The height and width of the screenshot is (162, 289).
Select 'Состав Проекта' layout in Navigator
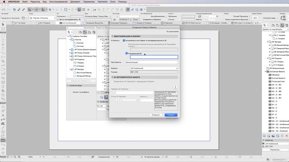278,78
